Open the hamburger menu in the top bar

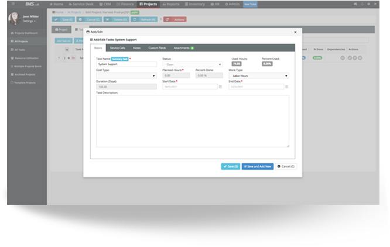click(13, 4)
